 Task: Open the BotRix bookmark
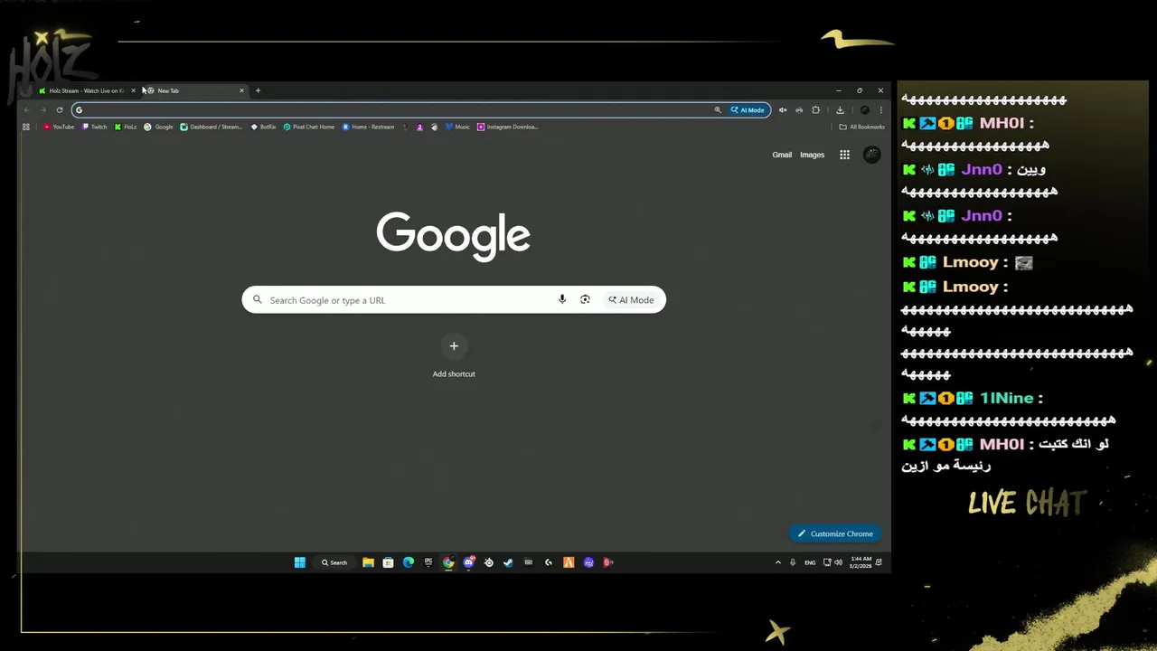263,127
